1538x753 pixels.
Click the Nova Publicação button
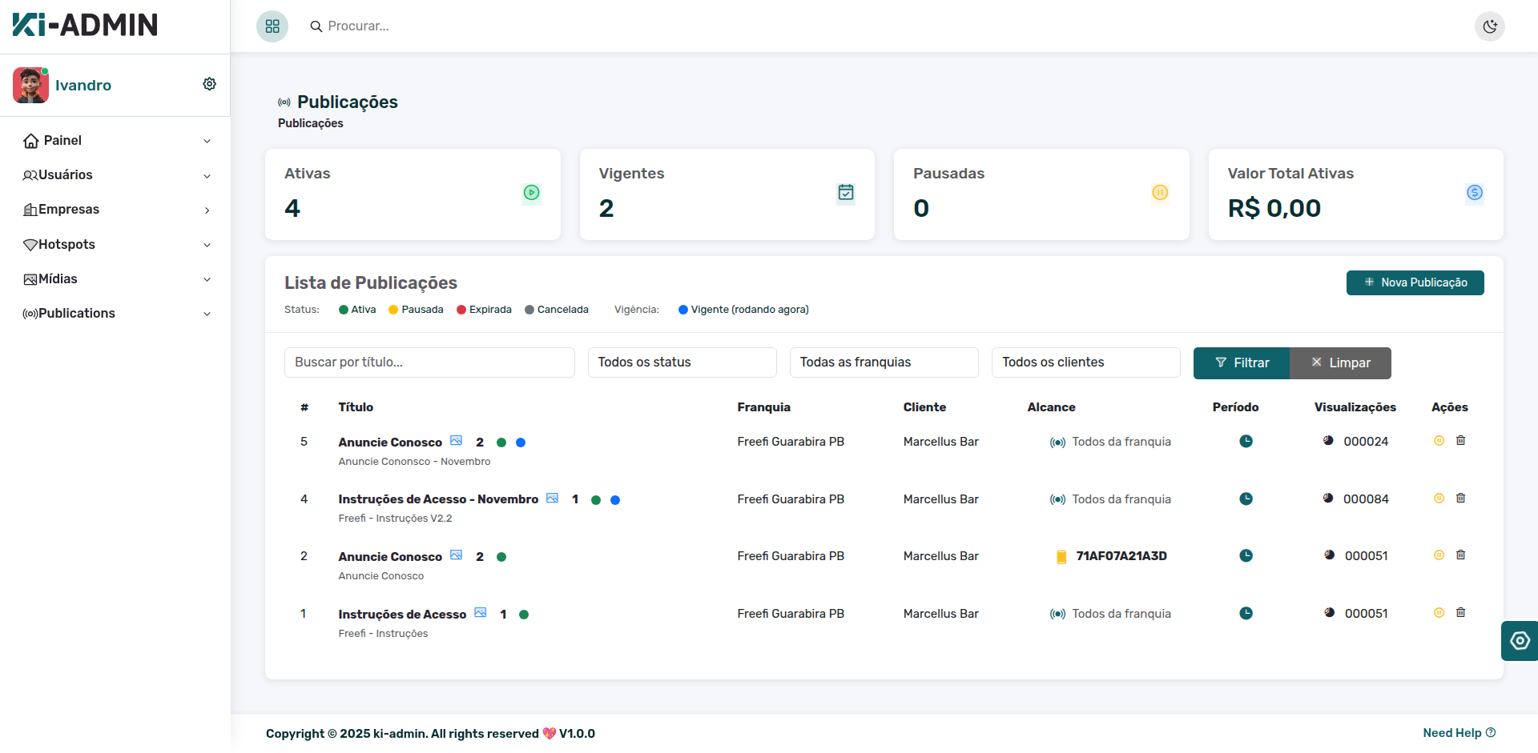tap(1415, 282)
